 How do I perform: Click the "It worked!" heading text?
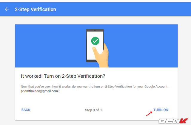(32, 76)
